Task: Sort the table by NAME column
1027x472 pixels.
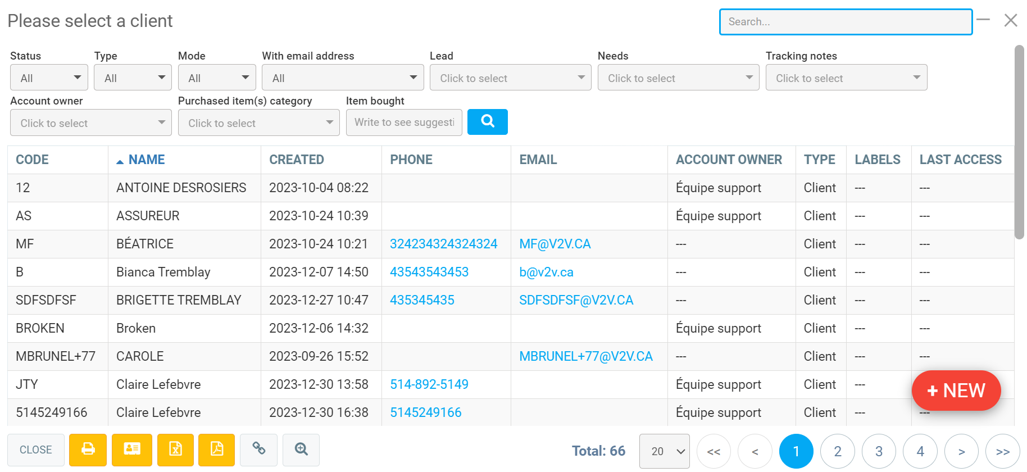Action: point(146,160)
